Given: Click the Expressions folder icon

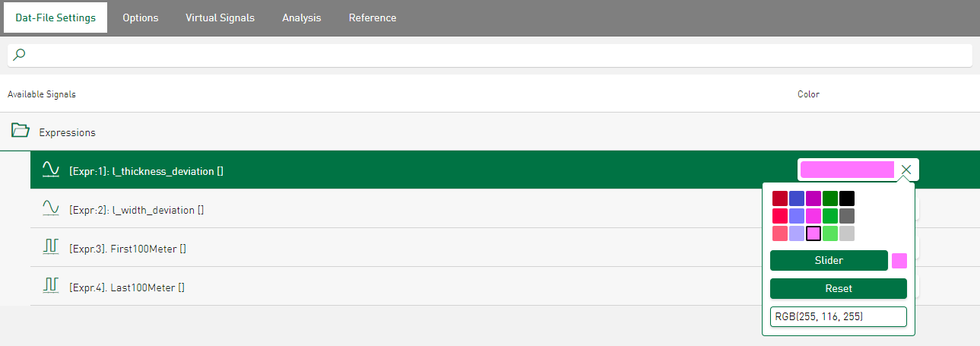Looking at the screenshot, I should [x=20, y=131].
